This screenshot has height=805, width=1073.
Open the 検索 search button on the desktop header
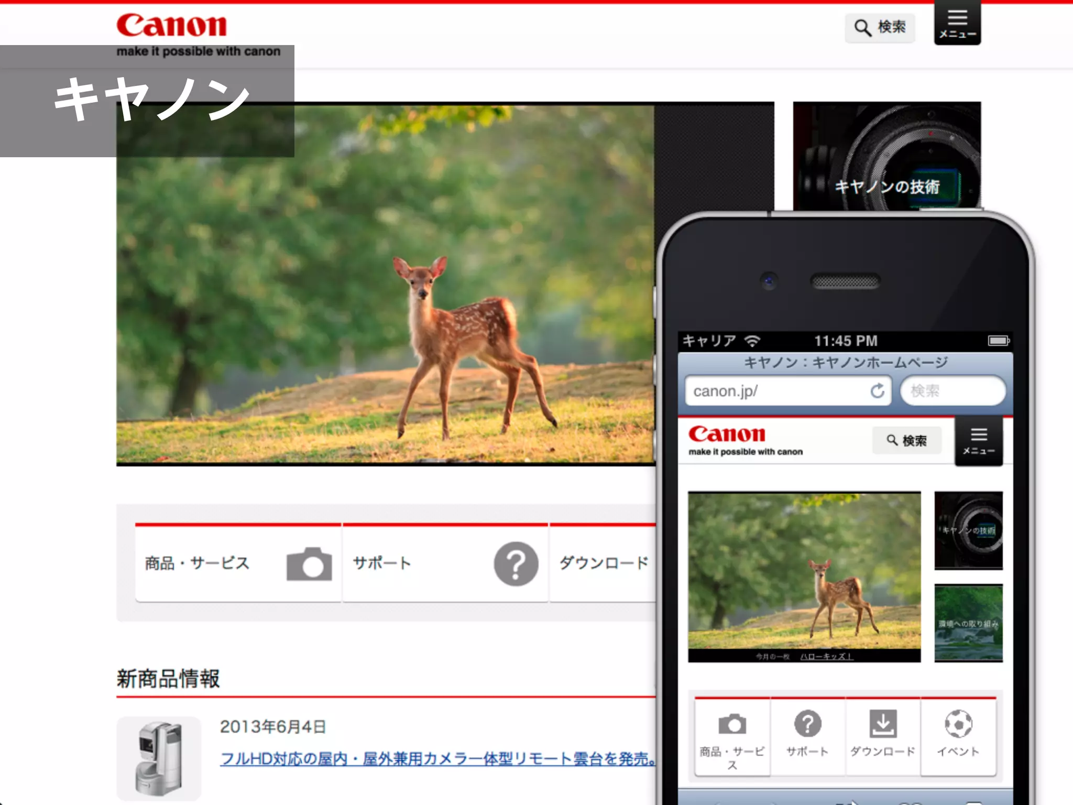[x=880, y=27]
